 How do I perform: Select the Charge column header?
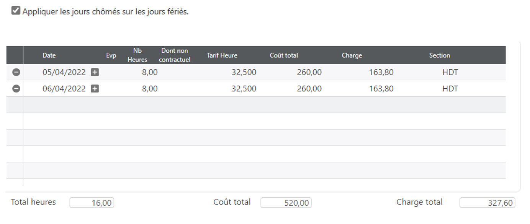[x=352, y=55]
